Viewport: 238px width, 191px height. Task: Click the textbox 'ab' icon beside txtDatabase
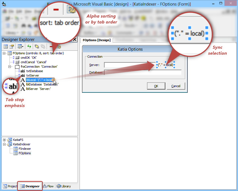tap(23, 71)
